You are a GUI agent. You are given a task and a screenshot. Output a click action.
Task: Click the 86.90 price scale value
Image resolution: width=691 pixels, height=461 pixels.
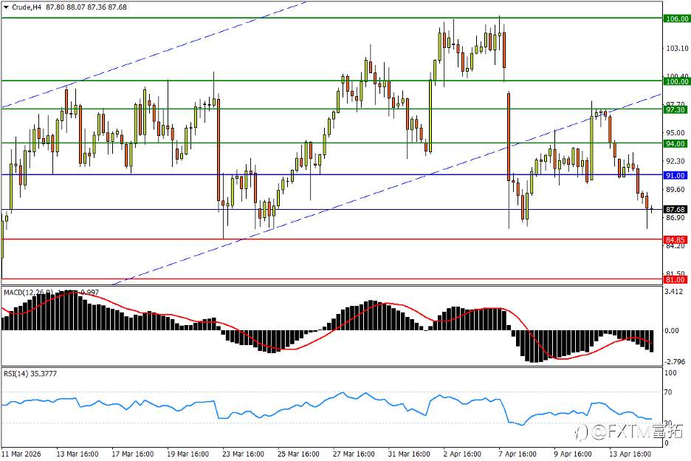[x=675, y=218]
